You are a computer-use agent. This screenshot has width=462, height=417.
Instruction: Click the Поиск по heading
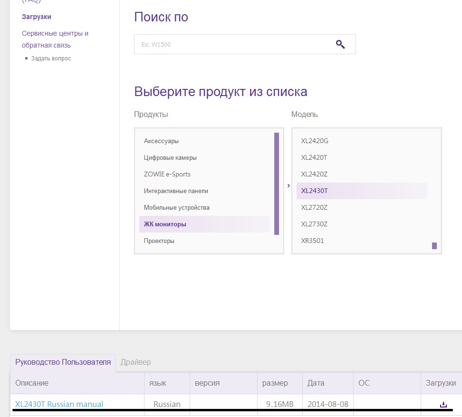click(161, 17)
